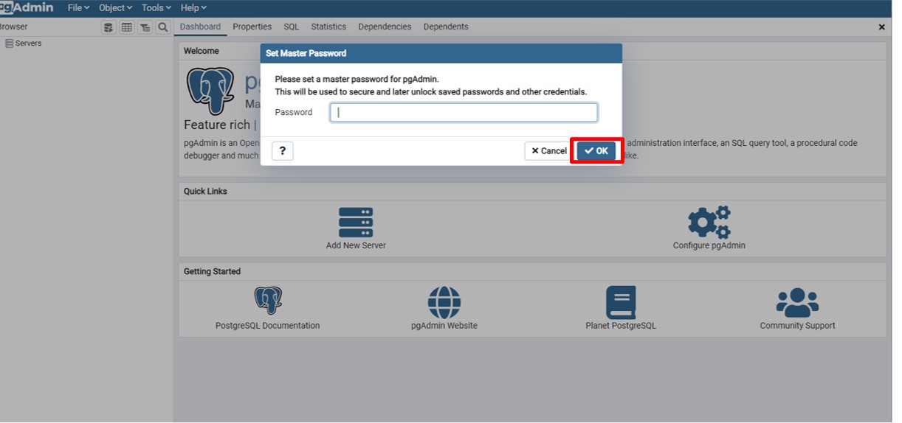Select the Servers node in Browser tree

coord(28,43)
